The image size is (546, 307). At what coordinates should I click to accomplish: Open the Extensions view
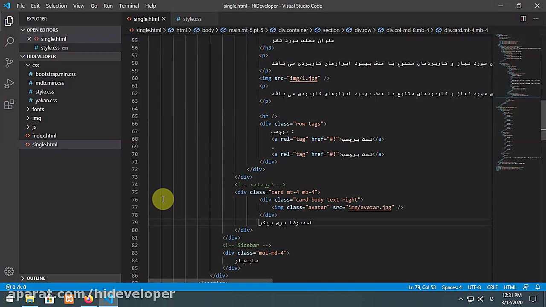click(9, 104)
